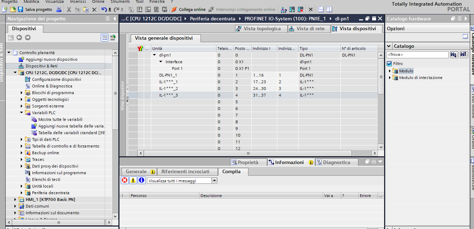Image resolution: width=474 pixels, height=229 pixels.
Task: Click the cut scissors icon
Action: [x=69, y=9]
